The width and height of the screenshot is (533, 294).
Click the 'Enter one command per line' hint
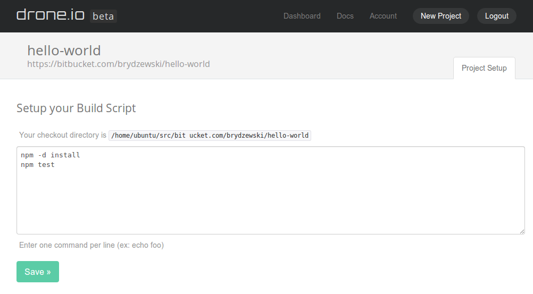(72, 245)
